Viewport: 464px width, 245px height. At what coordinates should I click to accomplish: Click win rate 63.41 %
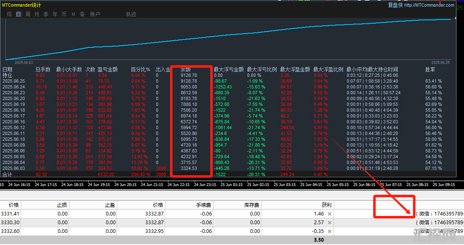click(x=433, y=81)
